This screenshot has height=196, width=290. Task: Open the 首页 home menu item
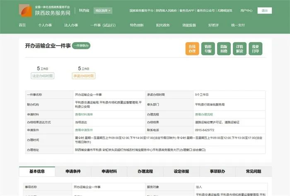[x=22, y=25]
